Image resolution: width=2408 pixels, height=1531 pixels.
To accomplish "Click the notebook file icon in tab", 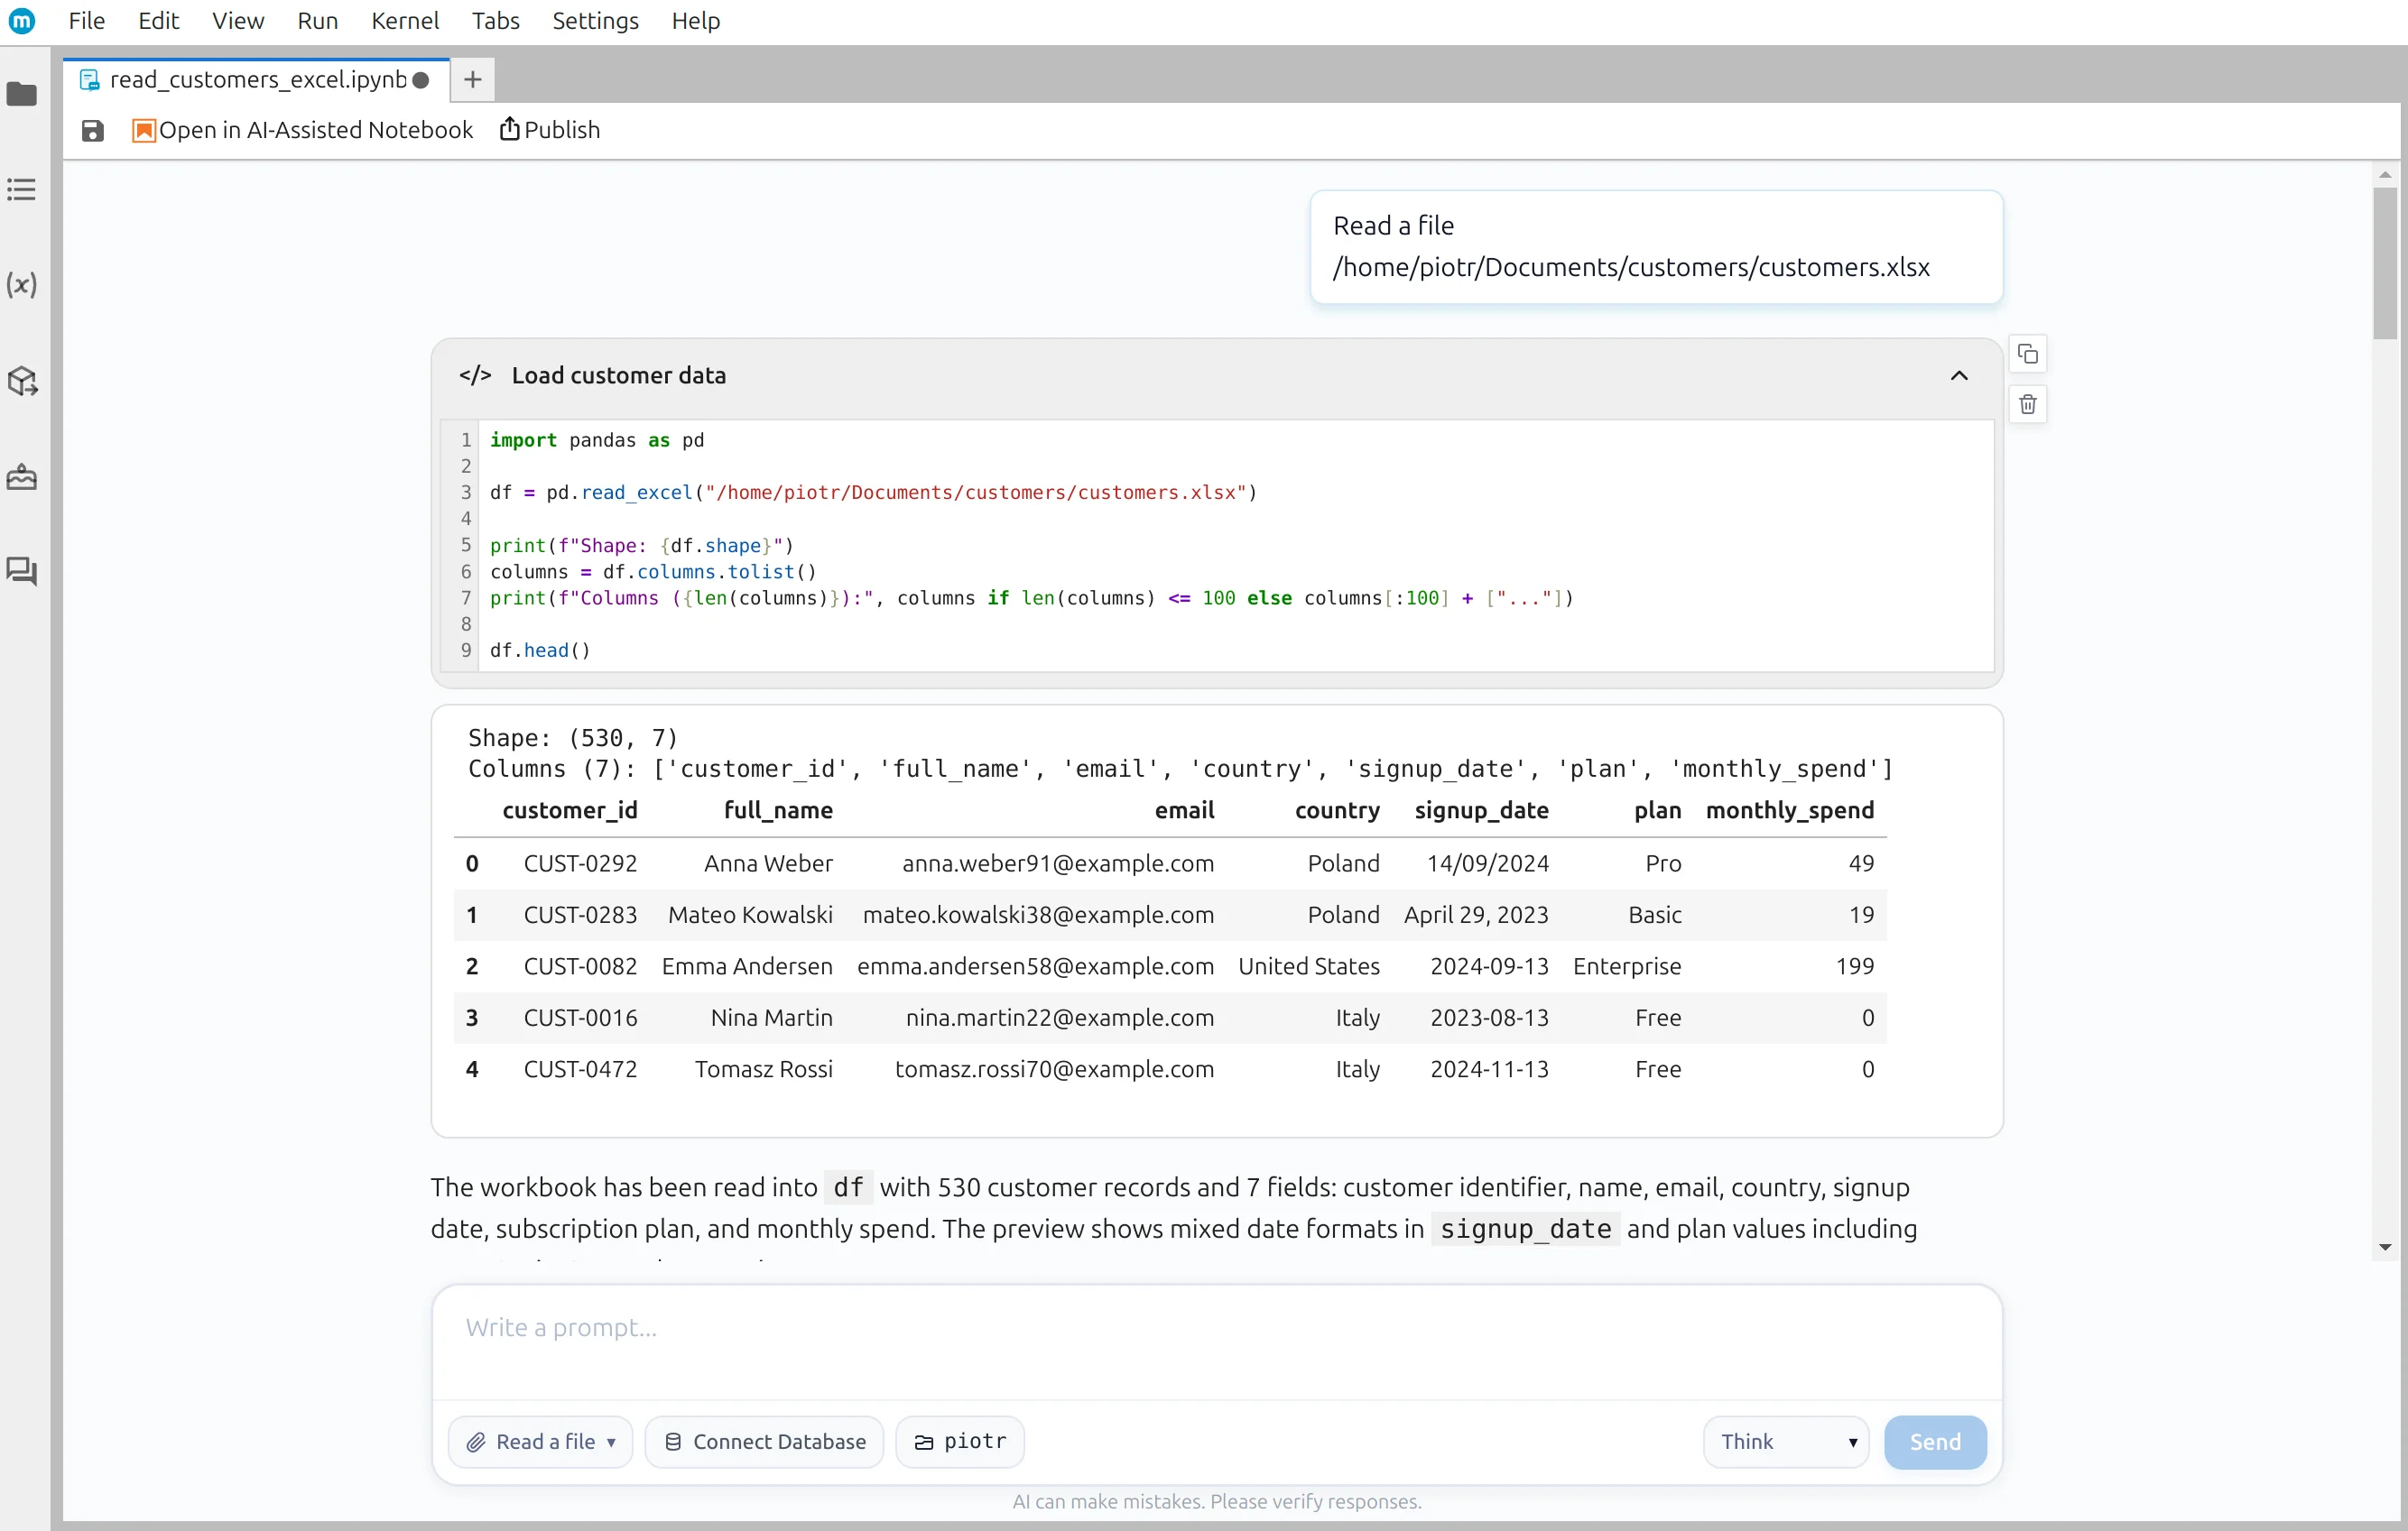I will (90, 80).
